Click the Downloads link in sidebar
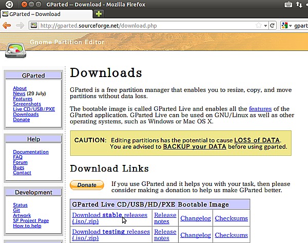This screenshot has height=243, width=308. [x=26, y=115]
